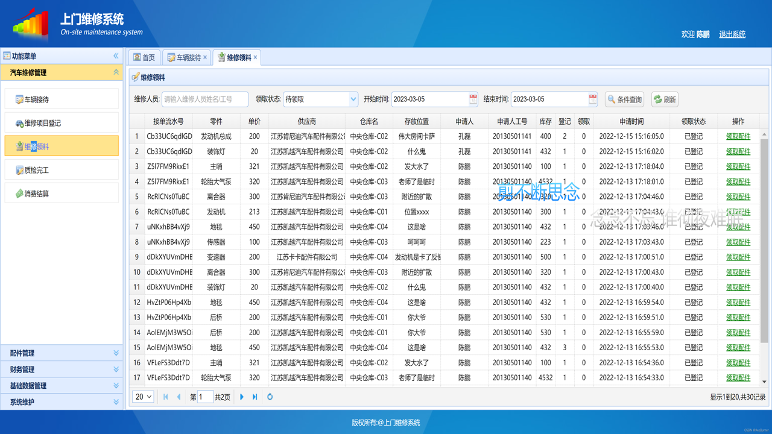Viewport: 772px width, 434px height.
Task: Select the 变速器 part cell in row 9
Action: pyautogui.click(x=216, y=257)
